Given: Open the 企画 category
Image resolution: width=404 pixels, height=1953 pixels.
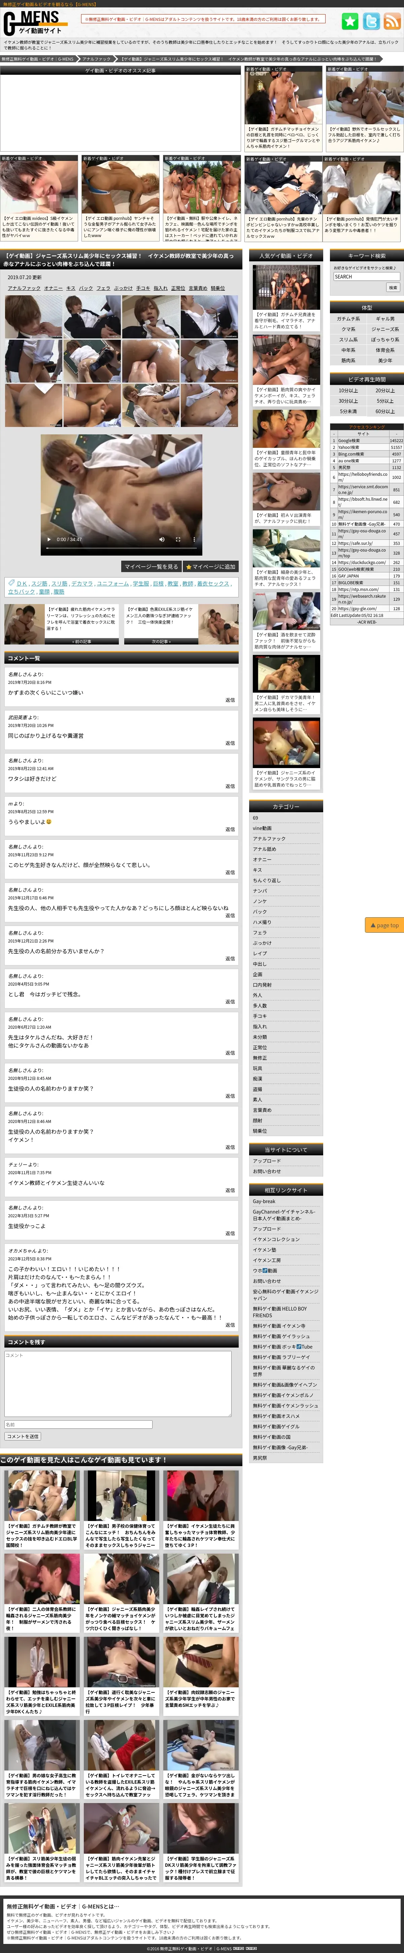Looking at the screenshot, I should click(x=258, y=974).
